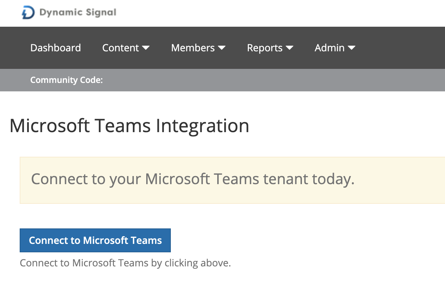
Task: Click the Dynamic Signal wordmark text
Action: (78, 13)
